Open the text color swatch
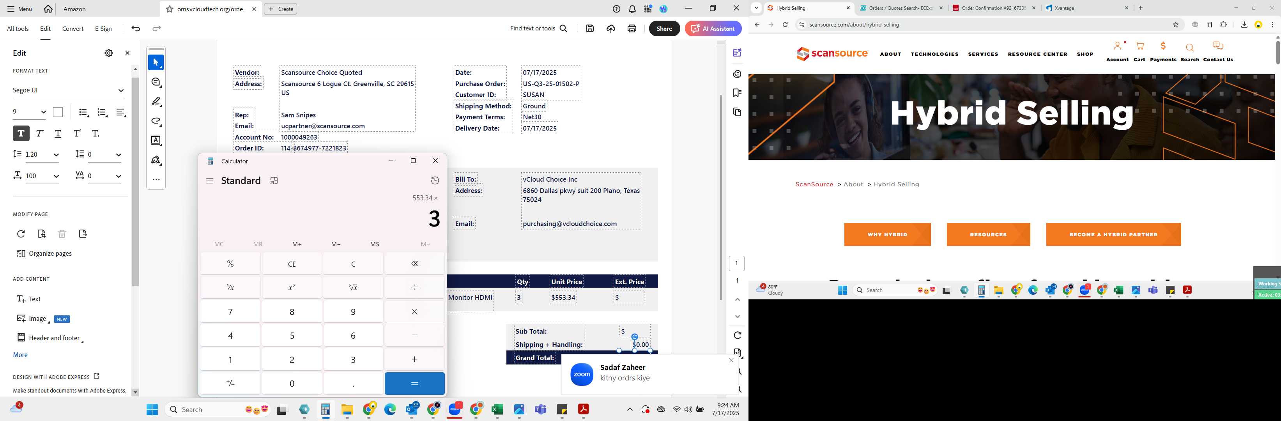 tap(58, 112)
